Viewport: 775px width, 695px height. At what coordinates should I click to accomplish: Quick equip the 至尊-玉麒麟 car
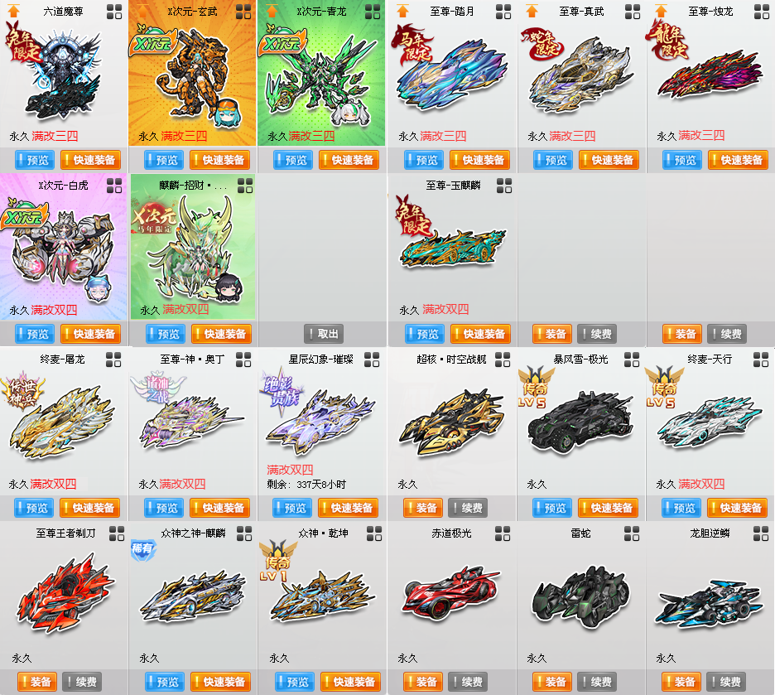(480, 334)
